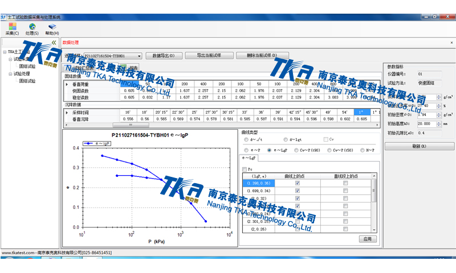The image size is (456, 273).
Task: Collapse the sidebar with the double-chevron icon
Action: coord(54,42)
